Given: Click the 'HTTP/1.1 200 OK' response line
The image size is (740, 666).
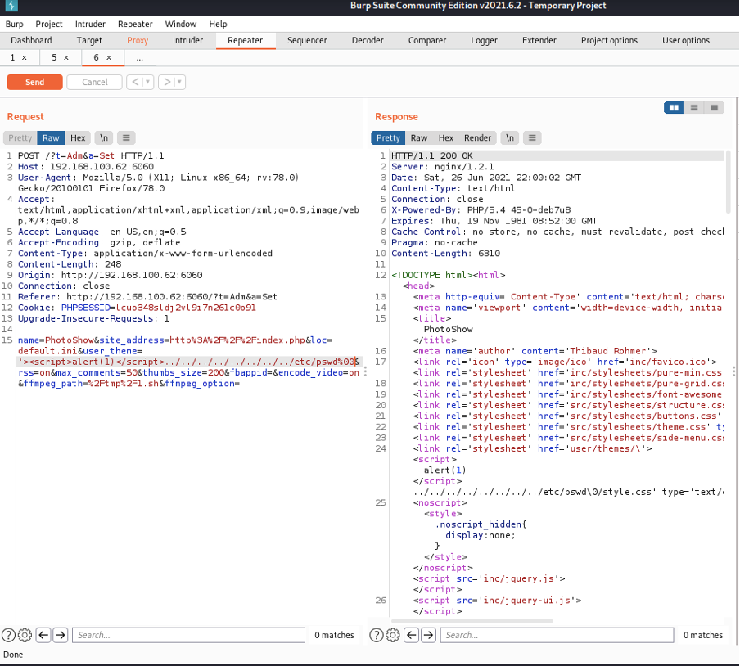Looking at the screenshot, I should coord(432,155).
